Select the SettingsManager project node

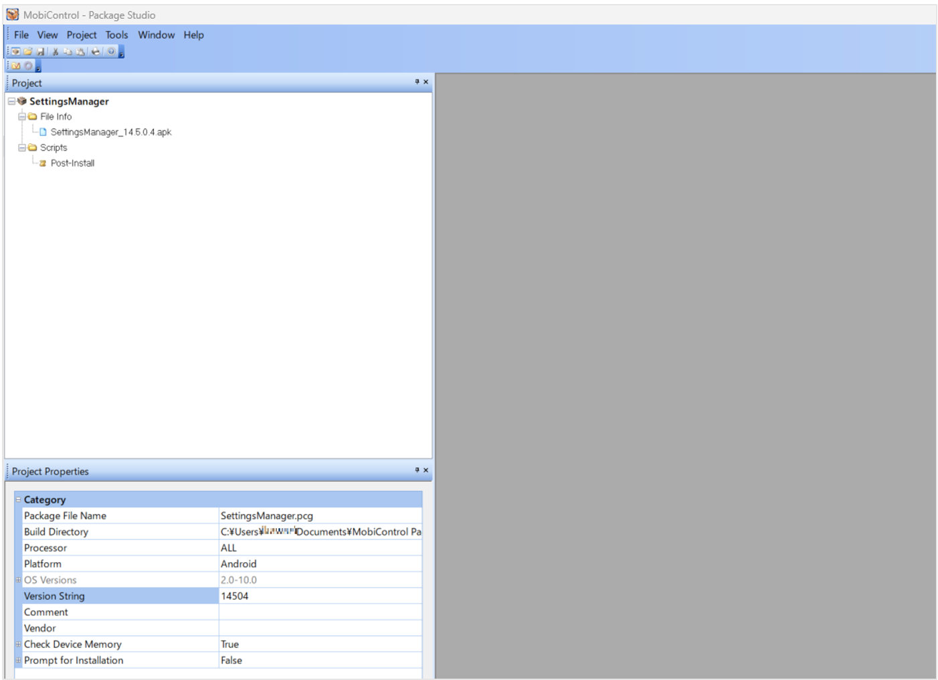69,101
